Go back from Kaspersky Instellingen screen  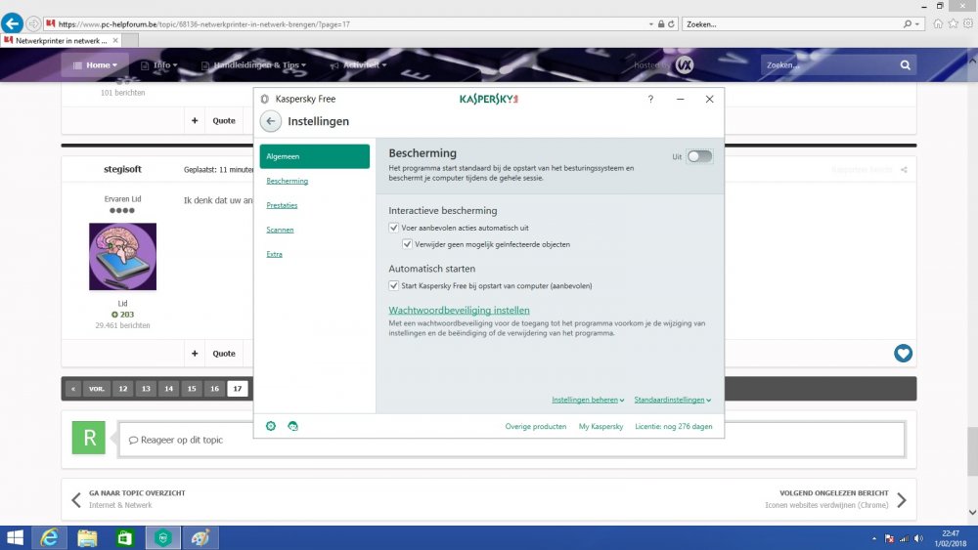tap(271, 121)
